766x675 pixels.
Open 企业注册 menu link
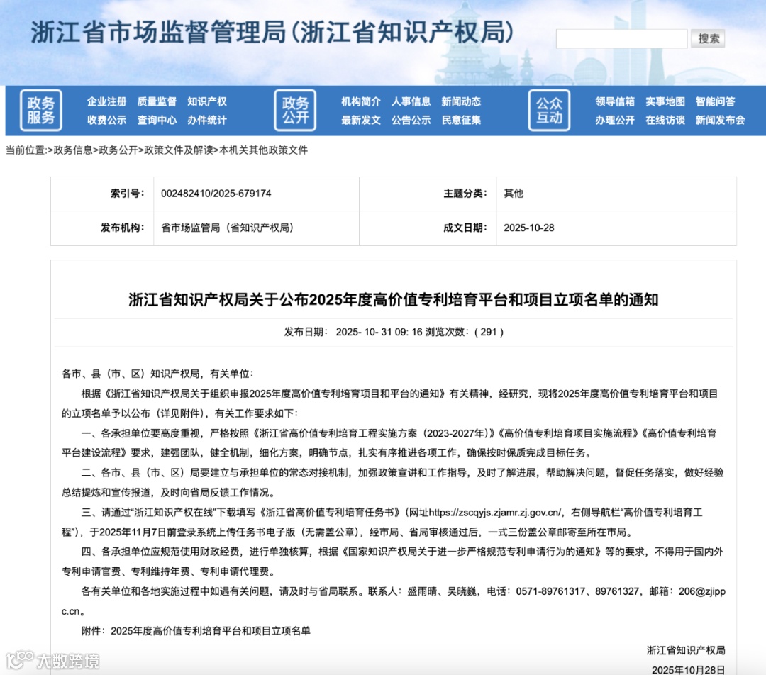coord(106,101)
